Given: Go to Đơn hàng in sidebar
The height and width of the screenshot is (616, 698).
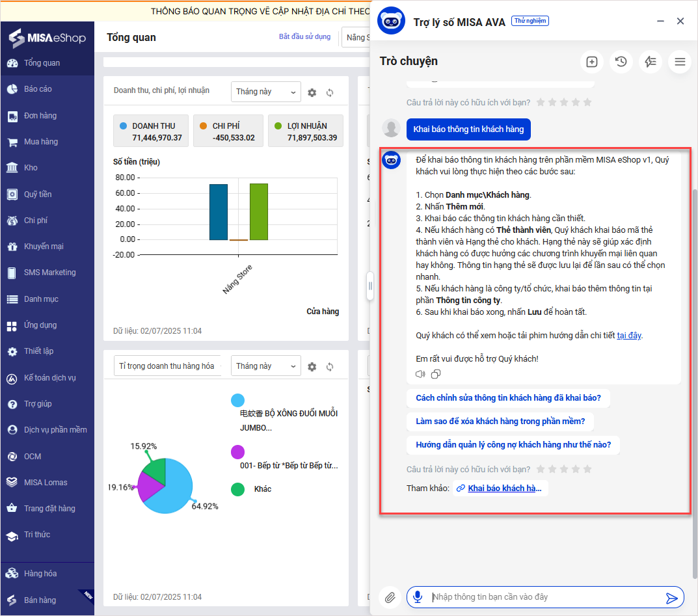Looking at the screenshot, I should click(40, 116).
